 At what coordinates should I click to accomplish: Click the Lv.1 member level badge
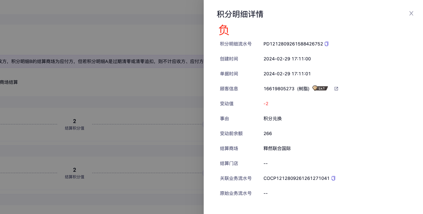coord(320,88)
